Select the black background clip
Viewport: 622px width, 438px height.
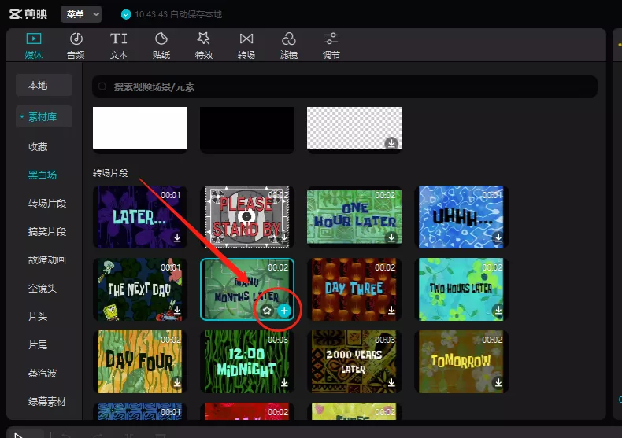coord(247,128)
